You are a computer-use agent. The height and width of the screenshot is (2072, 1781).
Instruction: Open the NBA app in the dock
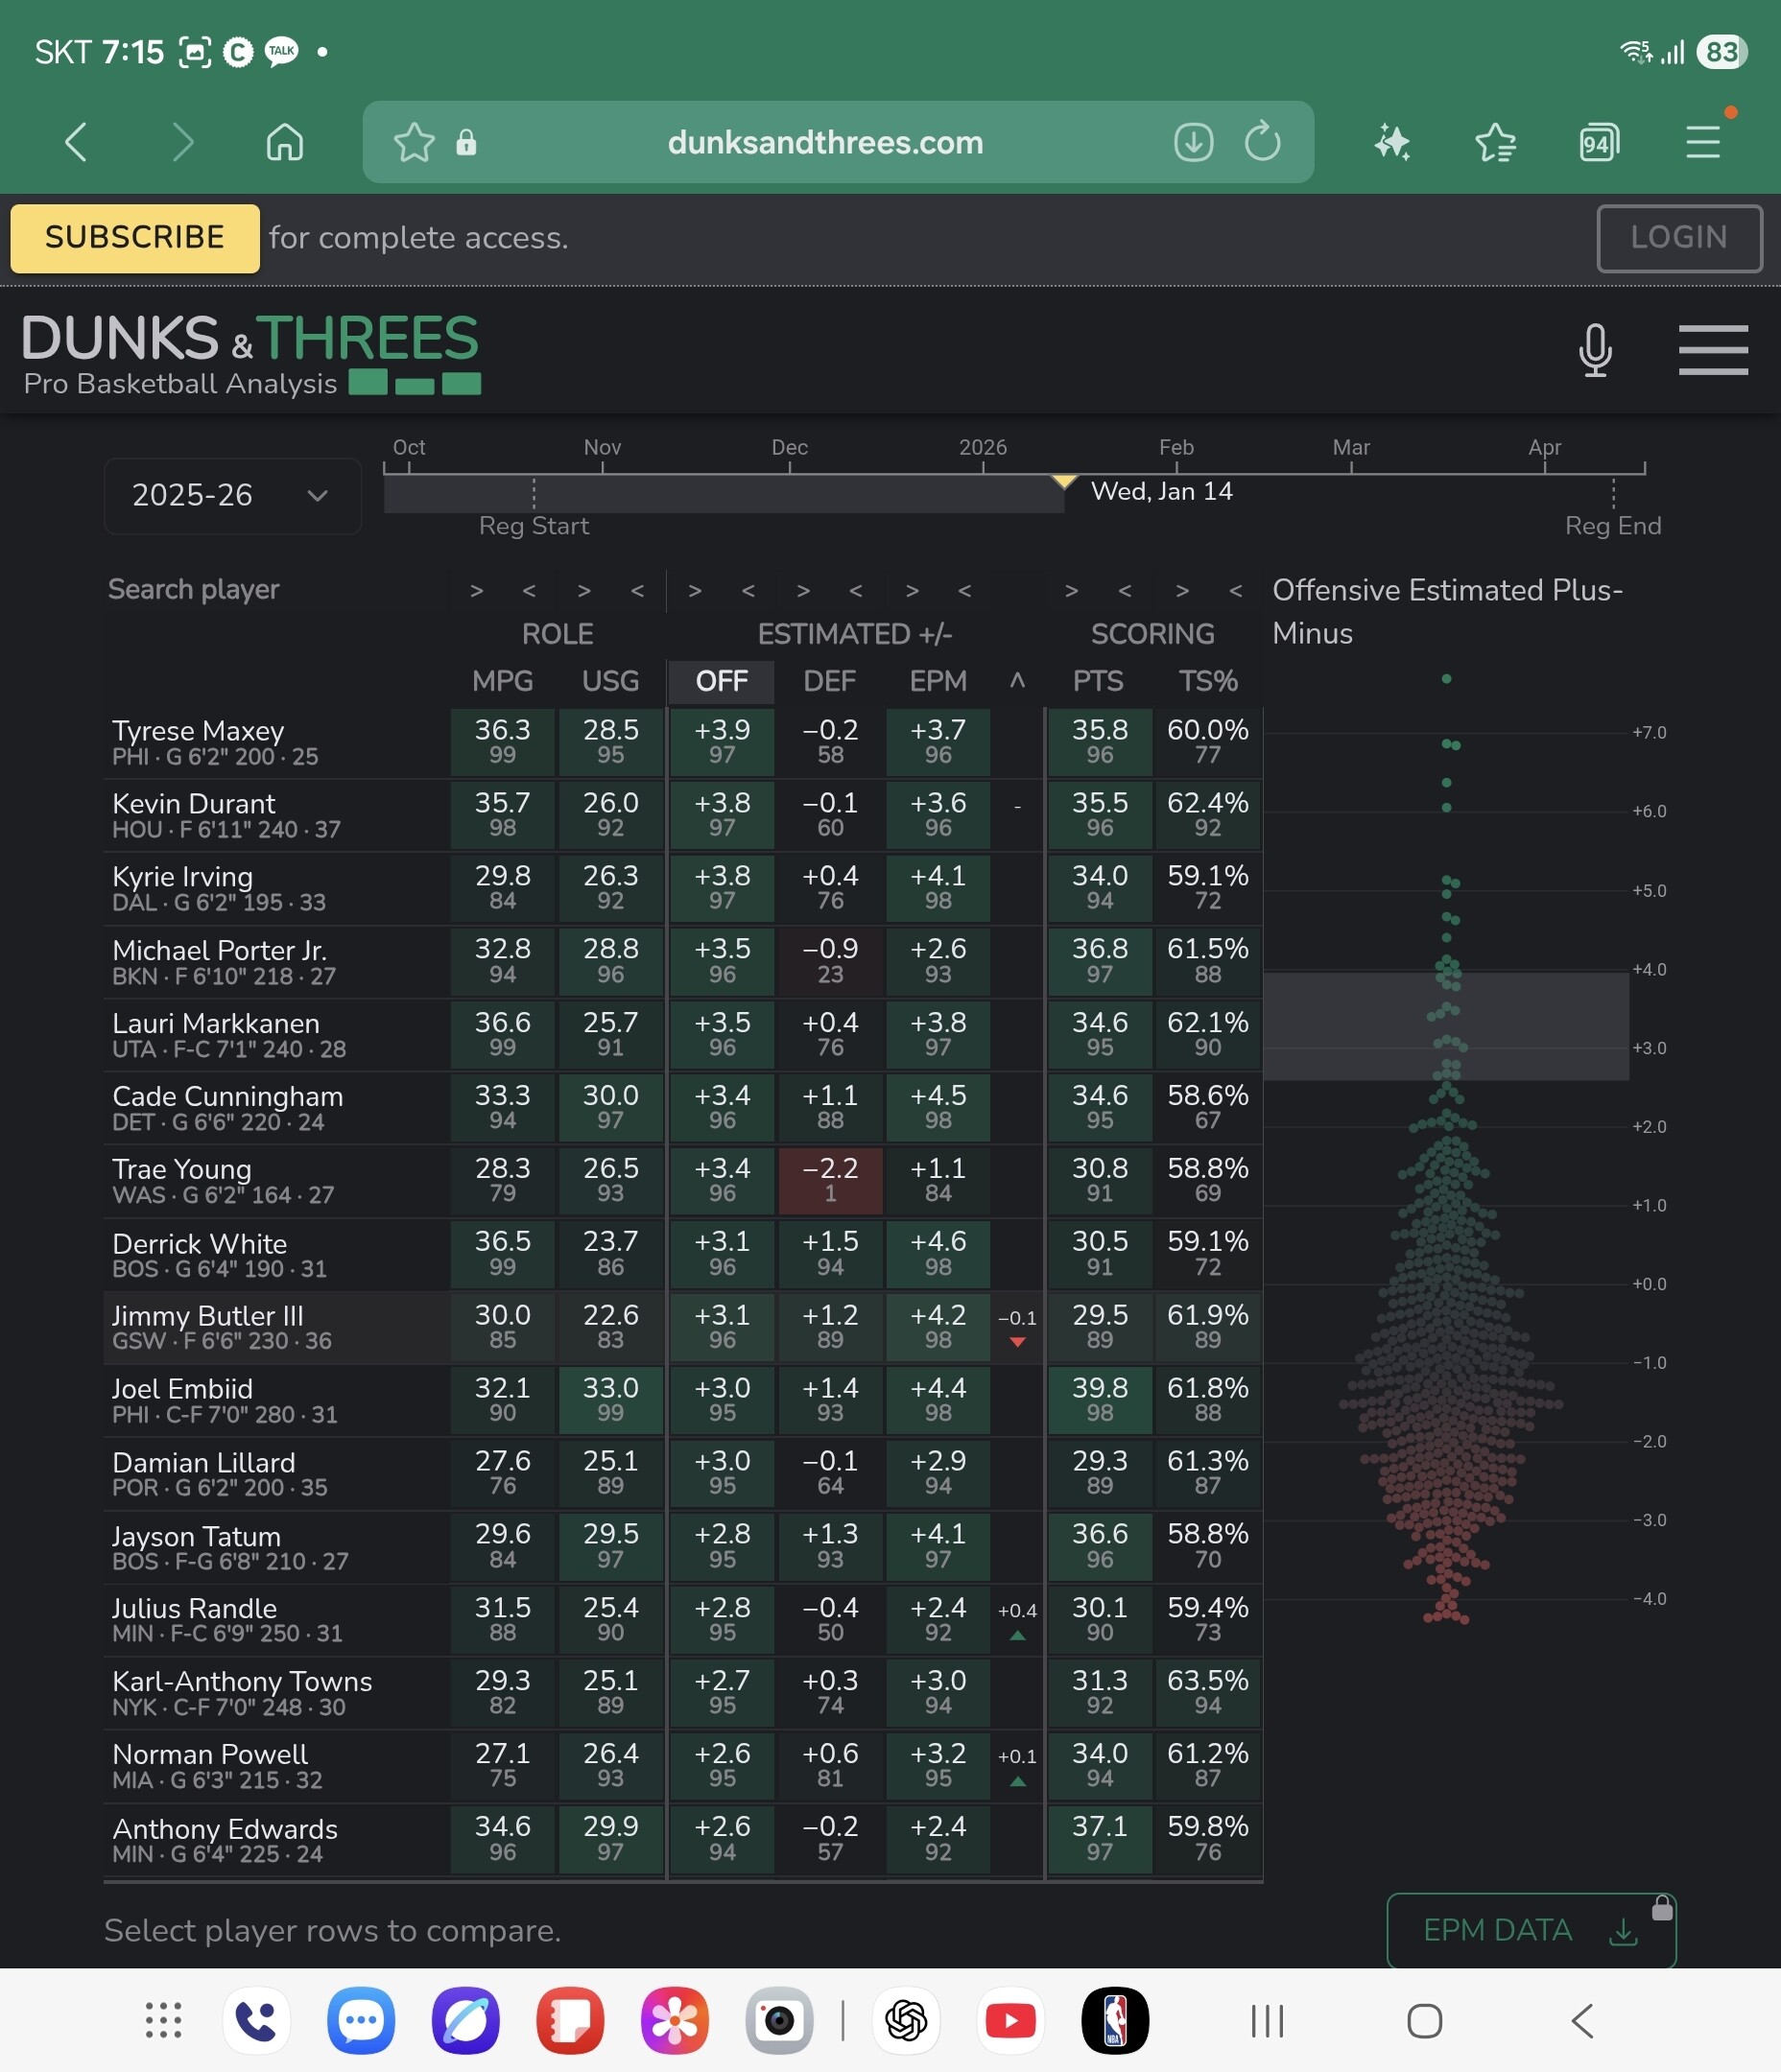click(1116, 2020)
